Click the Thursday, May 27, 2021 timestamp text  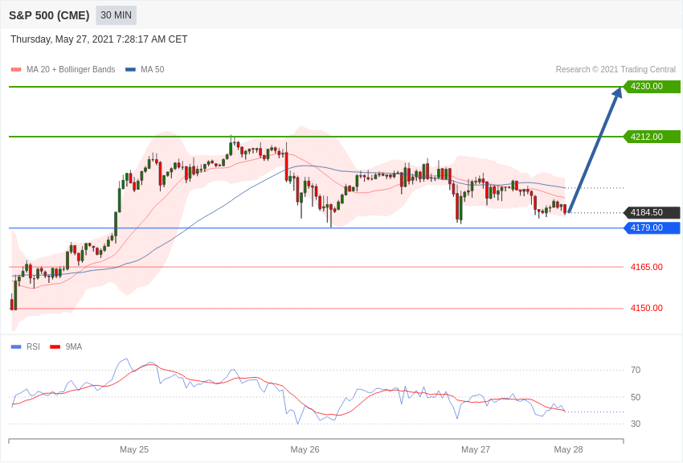pos(99,39)
